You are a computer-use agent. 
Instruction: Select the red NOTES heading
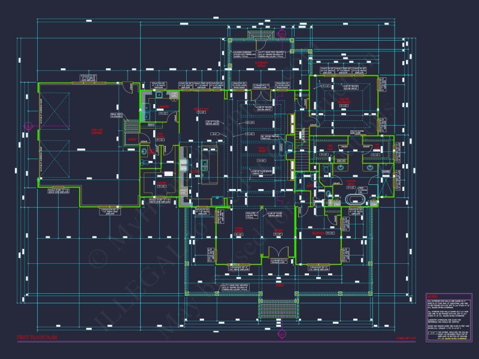coord(432,297)
